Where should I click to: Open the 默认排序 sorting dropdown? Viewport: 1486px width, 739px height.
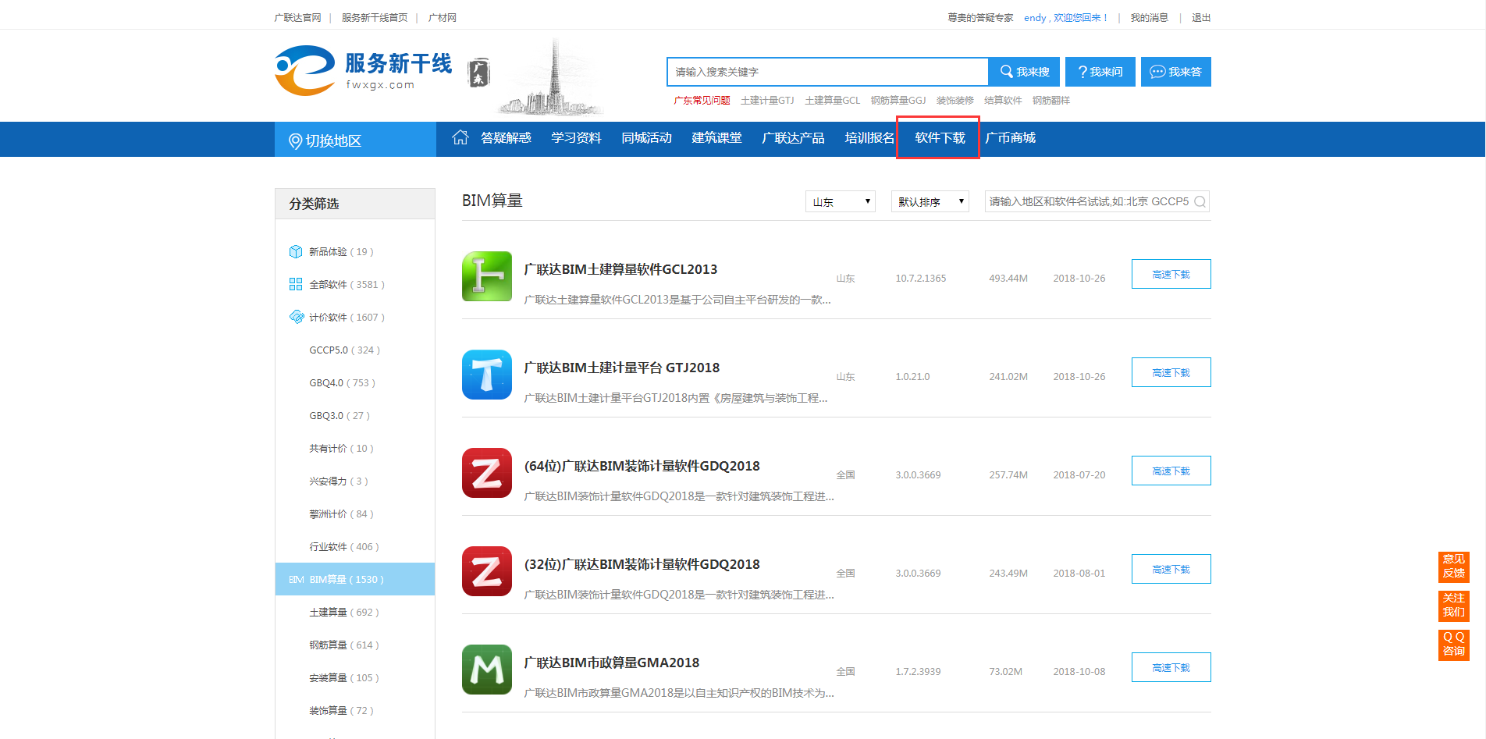(x=930, y=201)
